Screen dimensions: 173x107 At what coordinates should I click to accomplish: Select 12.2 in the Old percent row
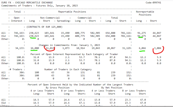143,60
